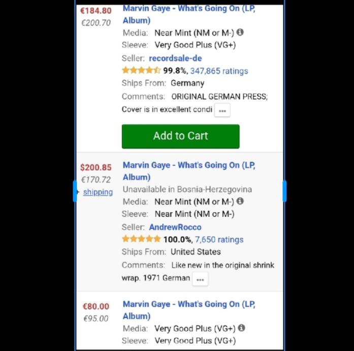
Task: Click the five-star rating for AndrewRocco
Action: coord(141,239)
